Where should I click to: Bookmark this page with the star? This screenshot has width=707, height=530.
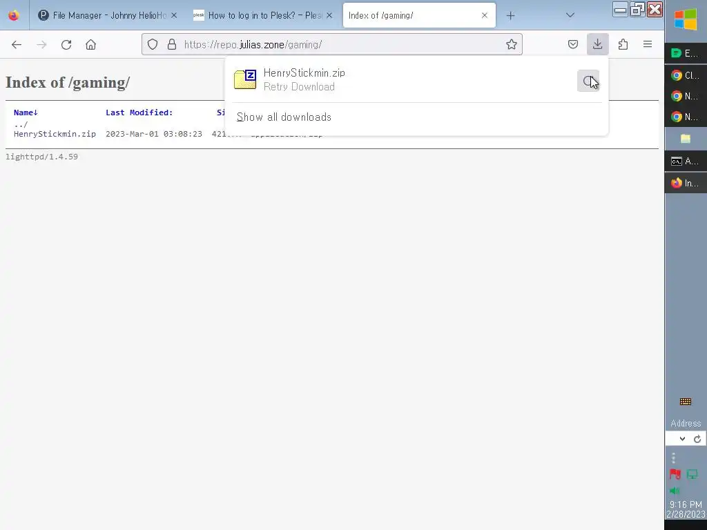(512, 44)
